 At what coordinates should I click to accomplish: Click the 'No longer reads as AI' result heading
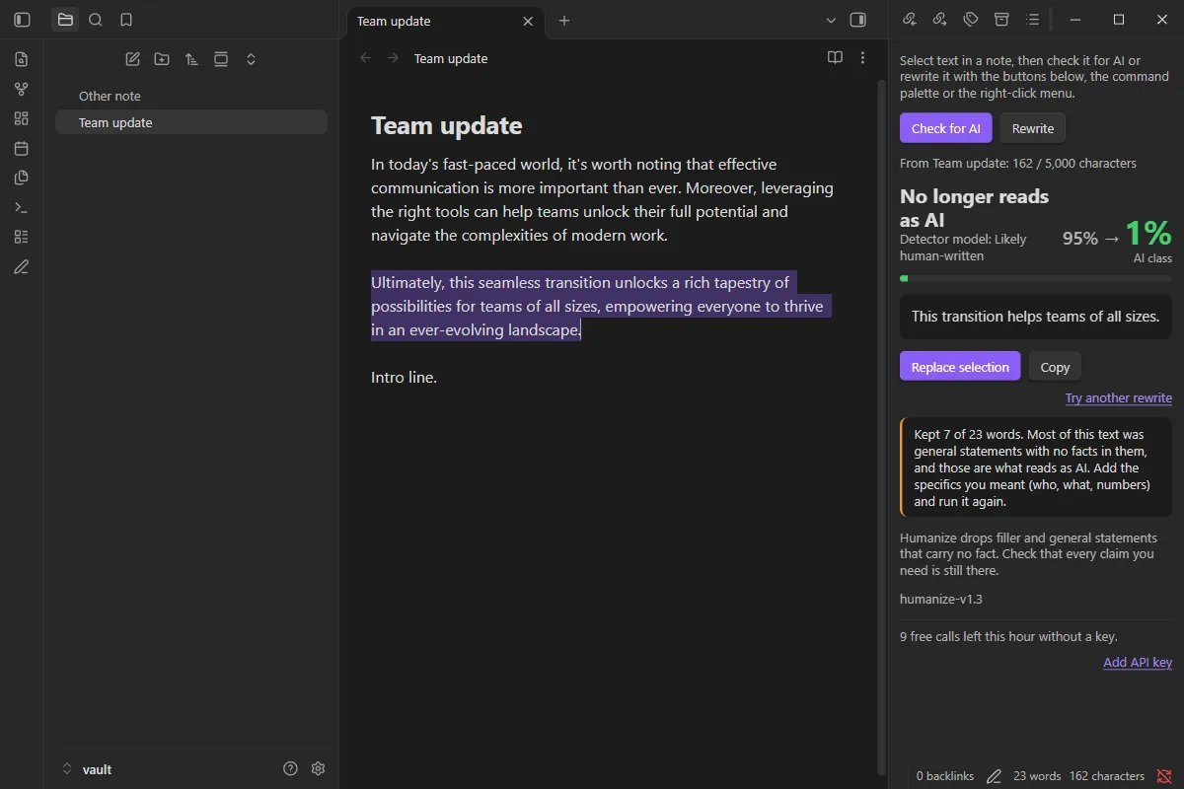point(975,208)
